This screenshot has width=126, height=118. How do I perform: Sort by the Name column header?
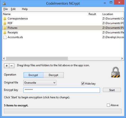pyautogui.click(x=45, y=14)
